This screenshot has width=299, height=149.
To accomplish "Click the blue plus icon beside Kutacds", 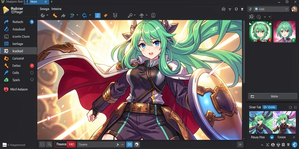I will click(x=32, y=22).
